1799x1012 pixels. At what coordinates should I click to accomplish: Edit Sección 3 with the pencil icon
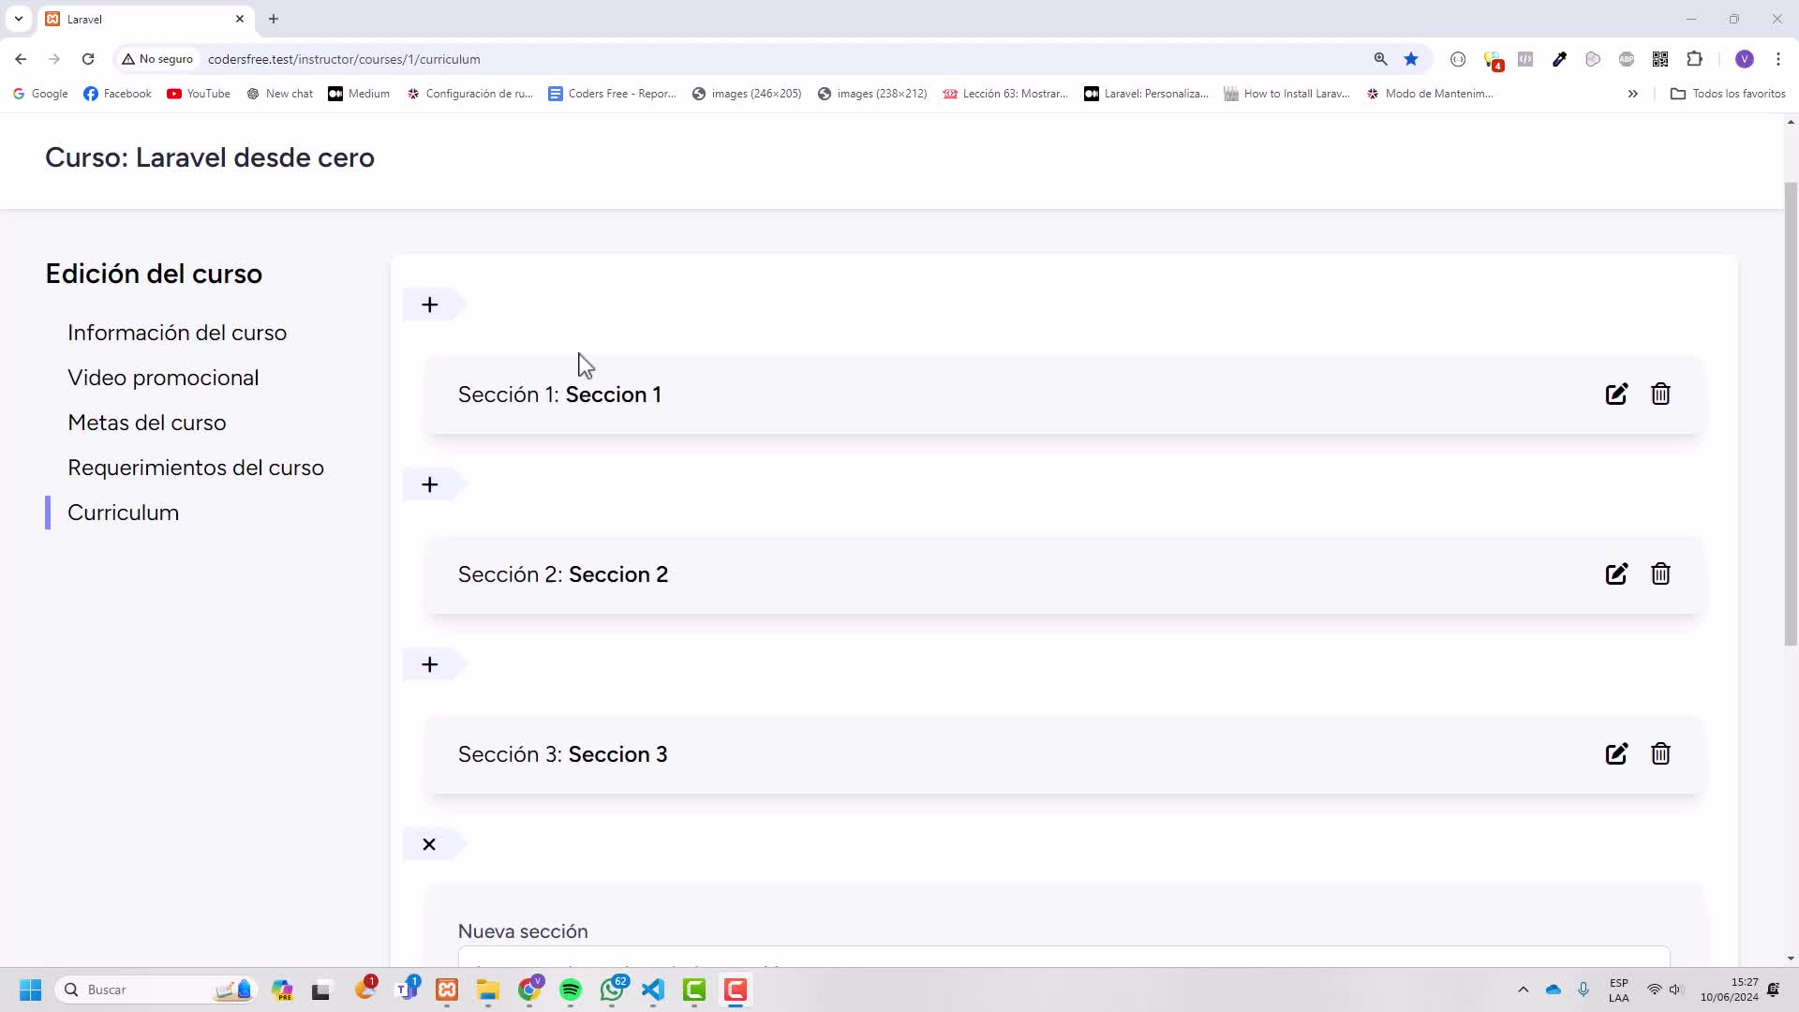1616,754
